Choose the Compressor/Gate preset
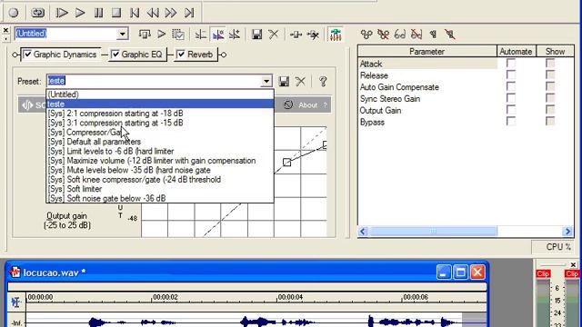Viewport: 582px width, 327px height. (x=160, y=132)
